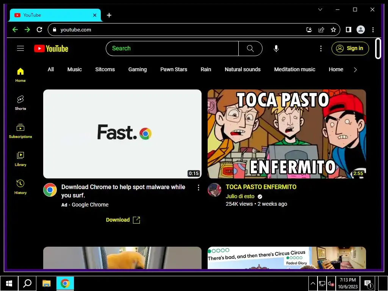The height and width of the screenshot is (291, 388).
Task: Toggle the Chrome side panel
Action: [x=349, y=30]
